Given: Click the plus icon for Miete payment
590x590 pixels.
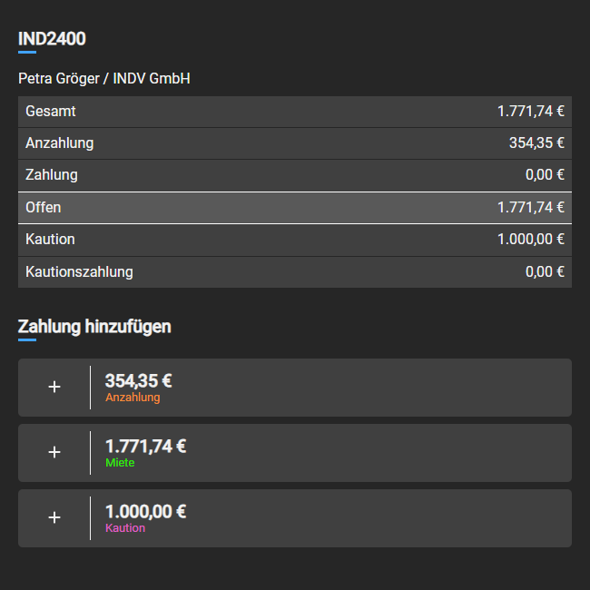Looking at the screenshot, I should pyautogui.click(x=54, y=453).
